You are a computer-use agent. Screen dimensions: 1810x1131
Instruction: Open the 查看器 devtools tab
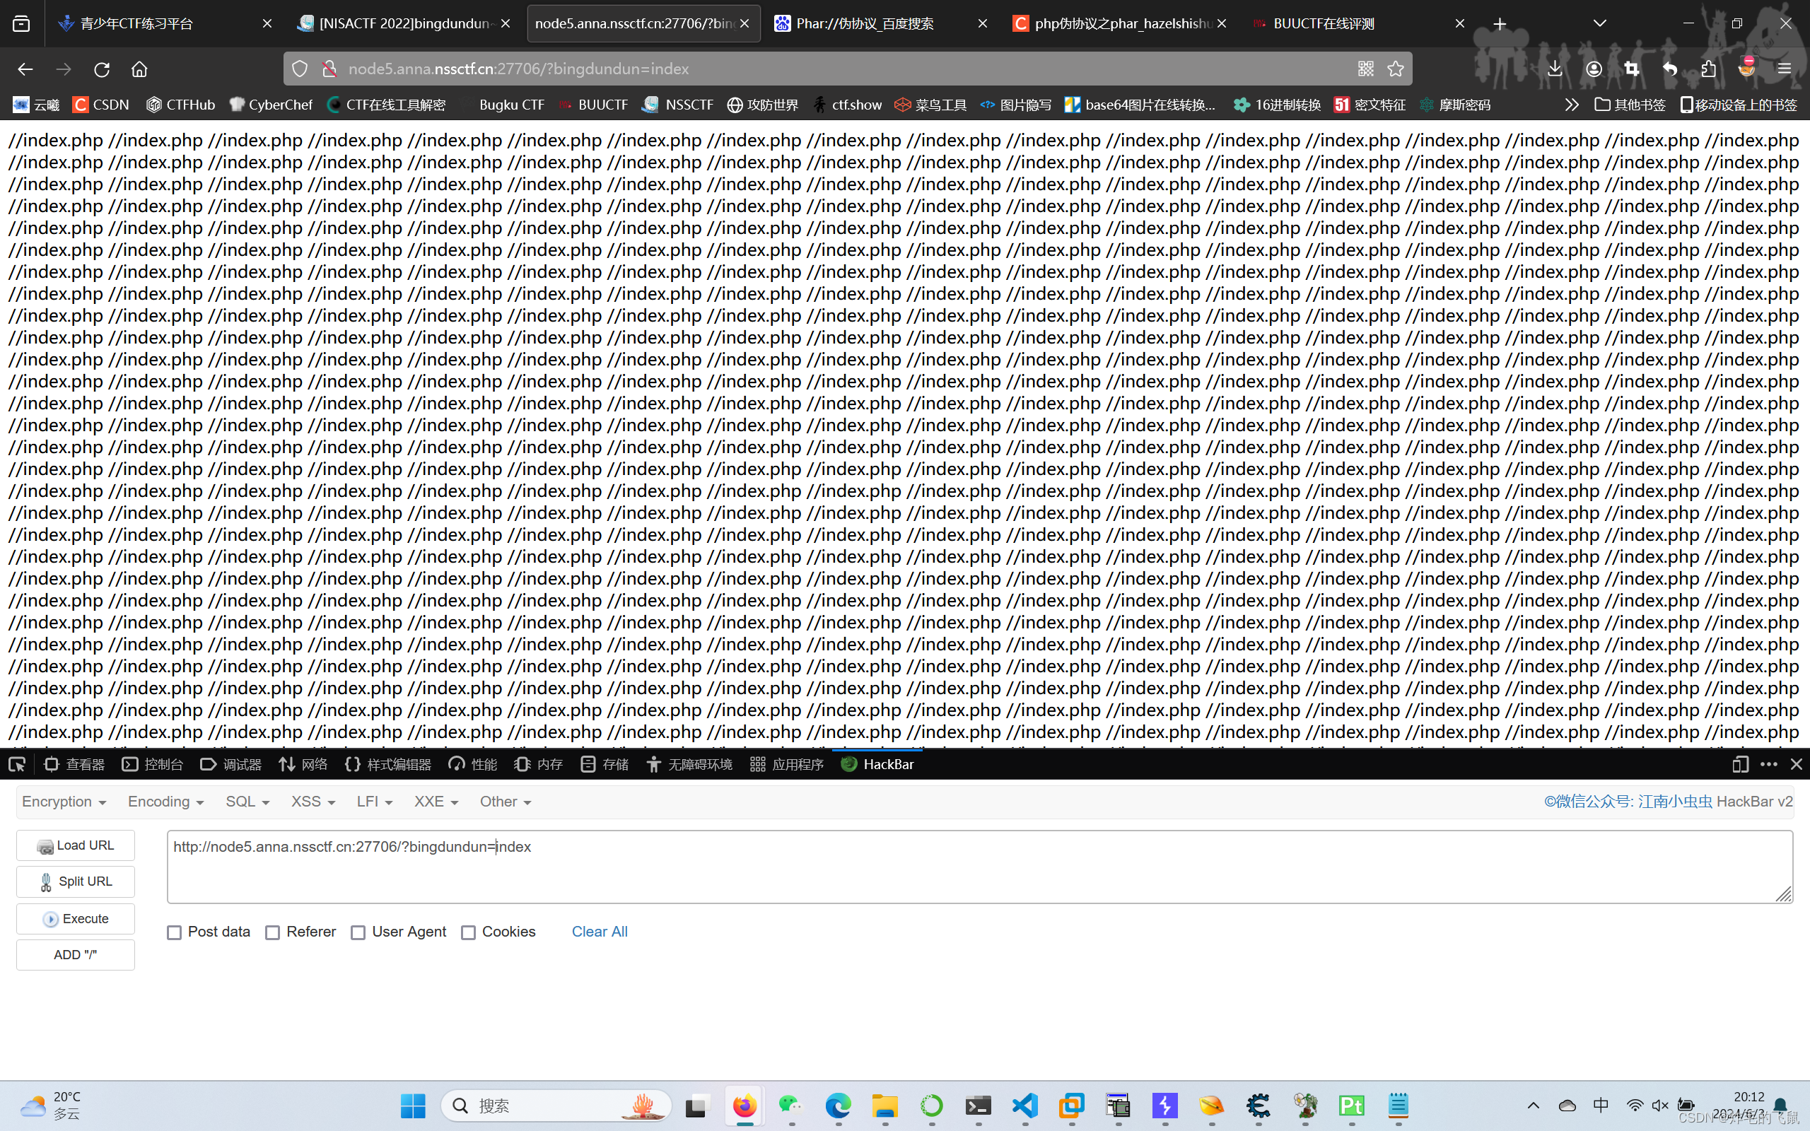click(74, 763)
